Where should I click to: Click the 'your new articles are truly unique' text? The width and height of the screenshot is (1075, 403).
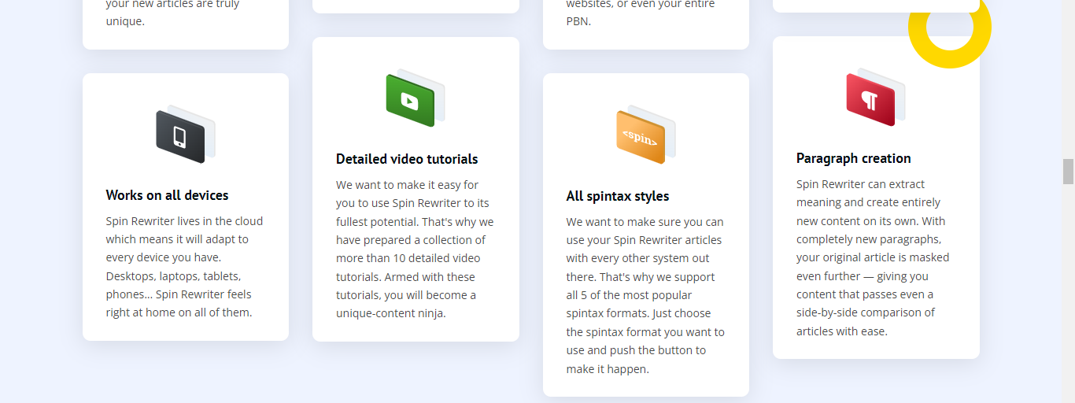[x=173, y=13]
